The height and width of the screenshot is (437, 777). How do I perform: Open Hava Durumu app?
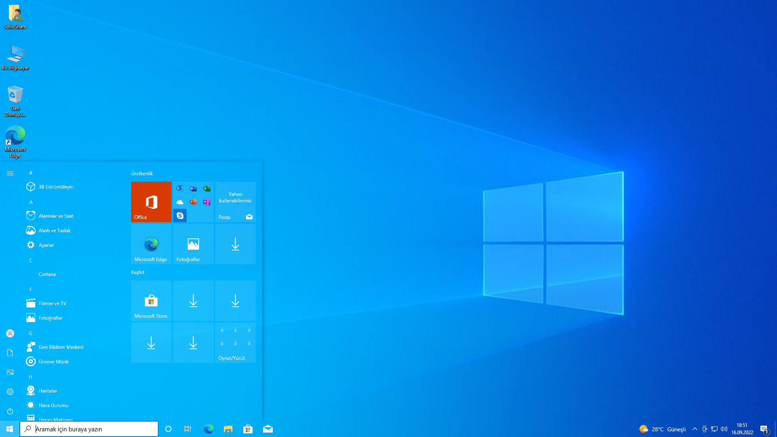click(73, 405)
